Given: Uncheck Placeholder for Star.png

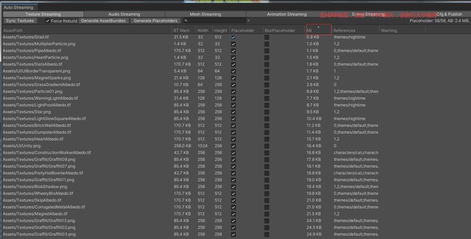Looking at the screenshot, I should tap(233, 112).
